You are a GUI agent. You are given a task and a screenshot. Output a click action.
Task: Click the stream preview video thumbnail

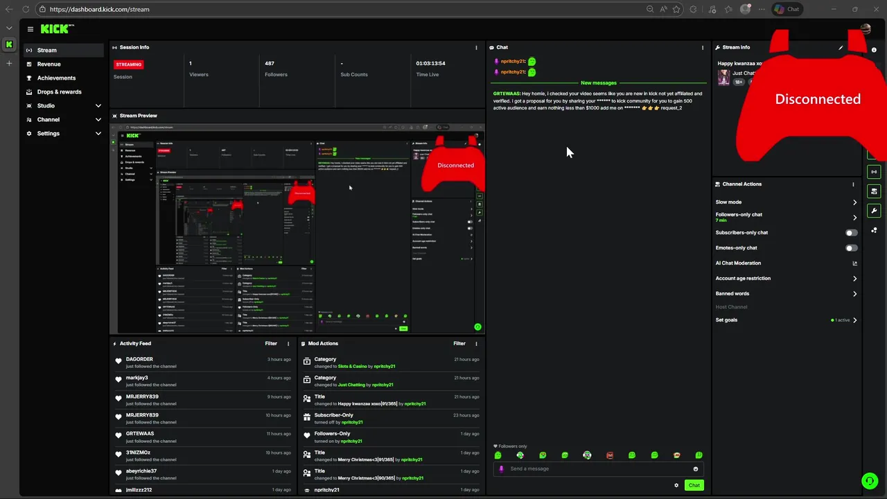tap(297, 228)
